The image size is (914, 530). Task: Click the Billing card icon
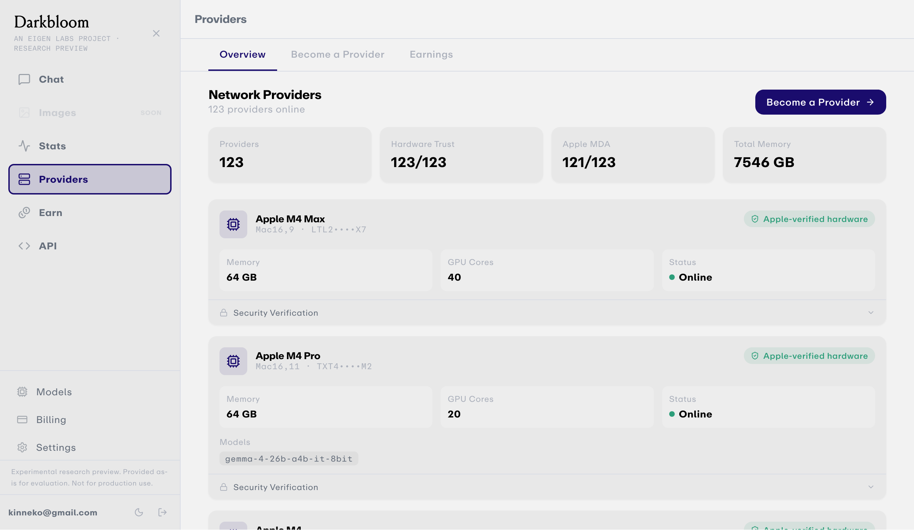point(22,420)
